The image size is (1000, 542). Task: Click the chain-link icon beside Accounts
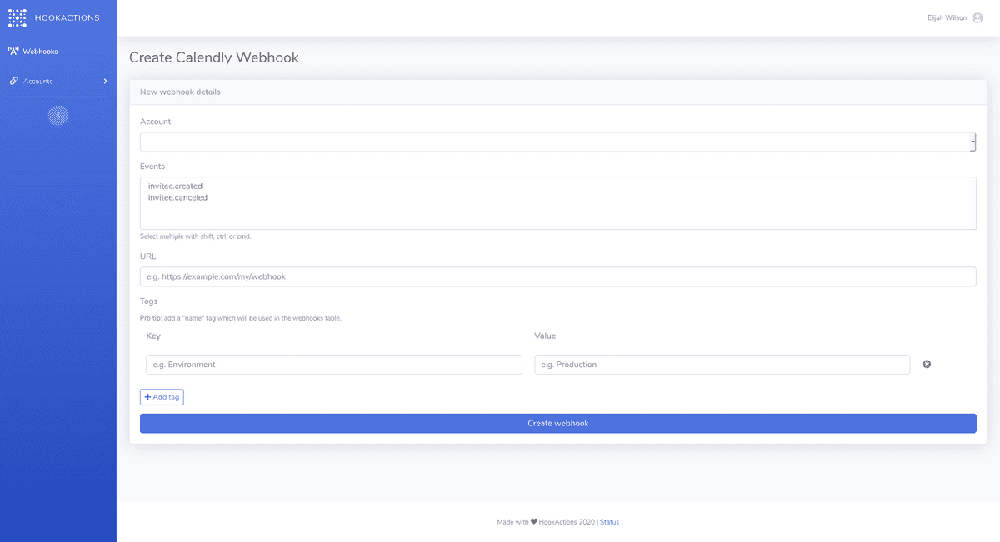[12, 81]
